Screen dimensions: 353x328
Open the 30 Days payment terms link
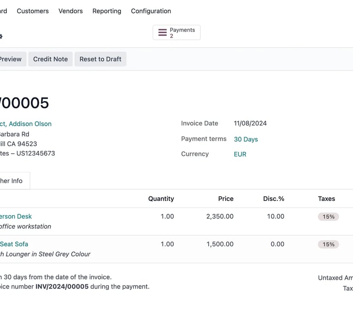click(246, 139)
